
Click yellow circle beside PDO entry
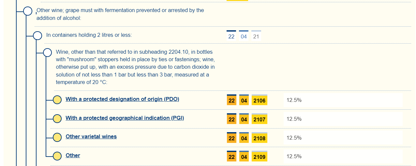(x=57, y=100)
